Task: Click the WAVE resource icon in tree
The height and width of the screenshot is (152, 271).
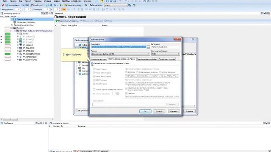Action: pos(21,34)
